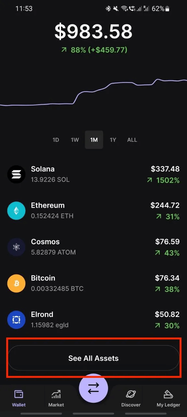
Task: Open the Bitcoin asset row
Action: point(93,283)
